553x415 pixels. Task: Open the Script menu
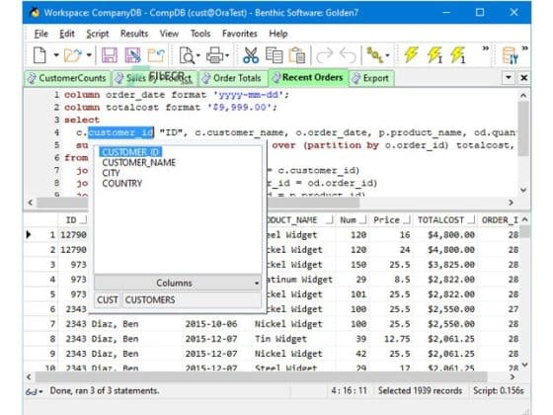pos(98,34)
